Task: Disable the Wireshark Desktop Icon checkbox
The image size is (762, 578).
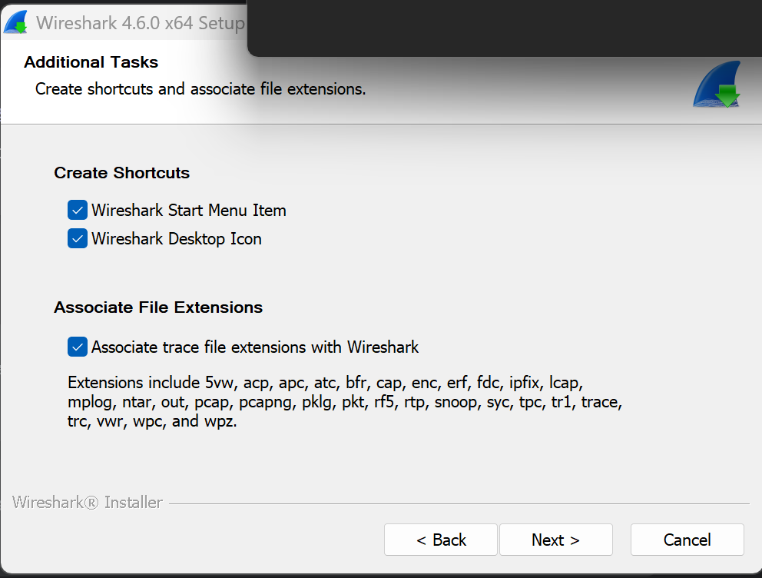Action: [78, 239]
